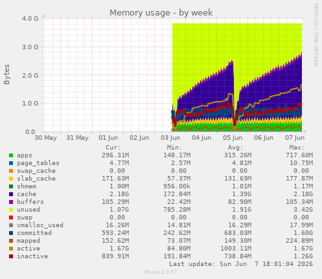Screen dimensions: 322x279
Task: Click the apps max value 717.60M
Action: coord(299,155)
